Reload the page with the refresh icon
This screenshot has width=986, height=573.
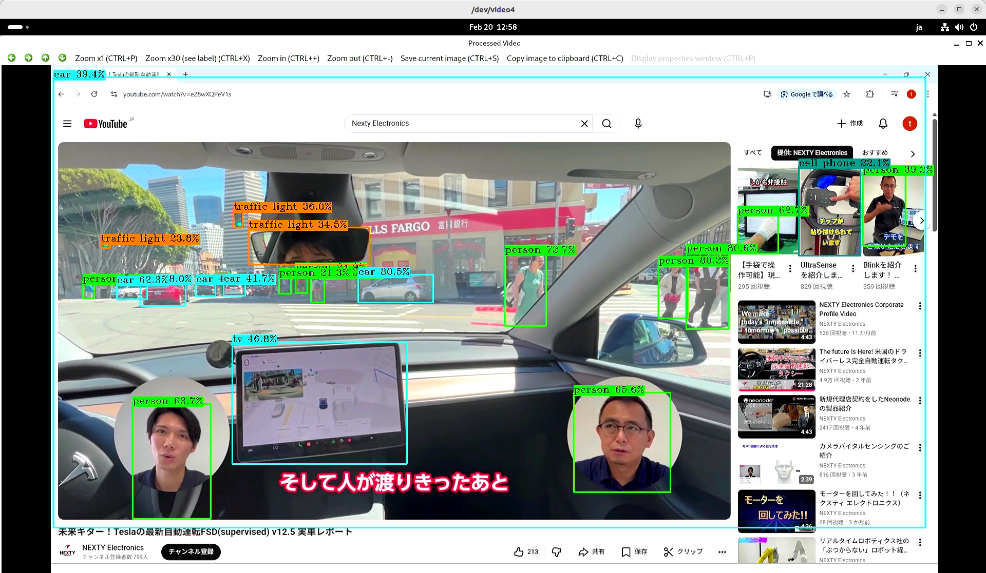click(94, 94)
